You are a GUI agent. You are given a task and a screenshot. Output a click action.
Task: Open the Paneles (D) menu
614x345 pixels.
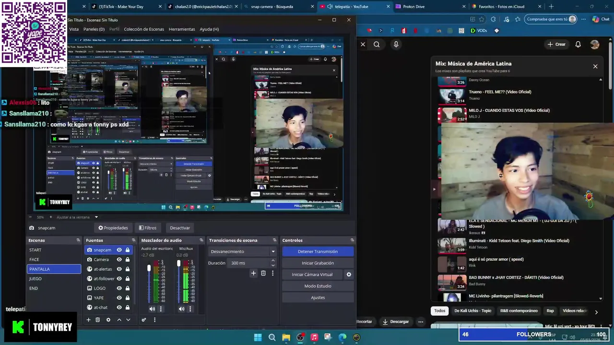click(x=94, y=29)
